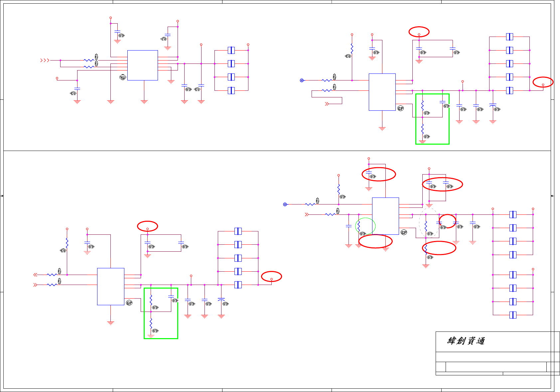560x392 pixels.
Task: Select the polarized capacitor in the top-right circuit
Action: tap(493, 105)
